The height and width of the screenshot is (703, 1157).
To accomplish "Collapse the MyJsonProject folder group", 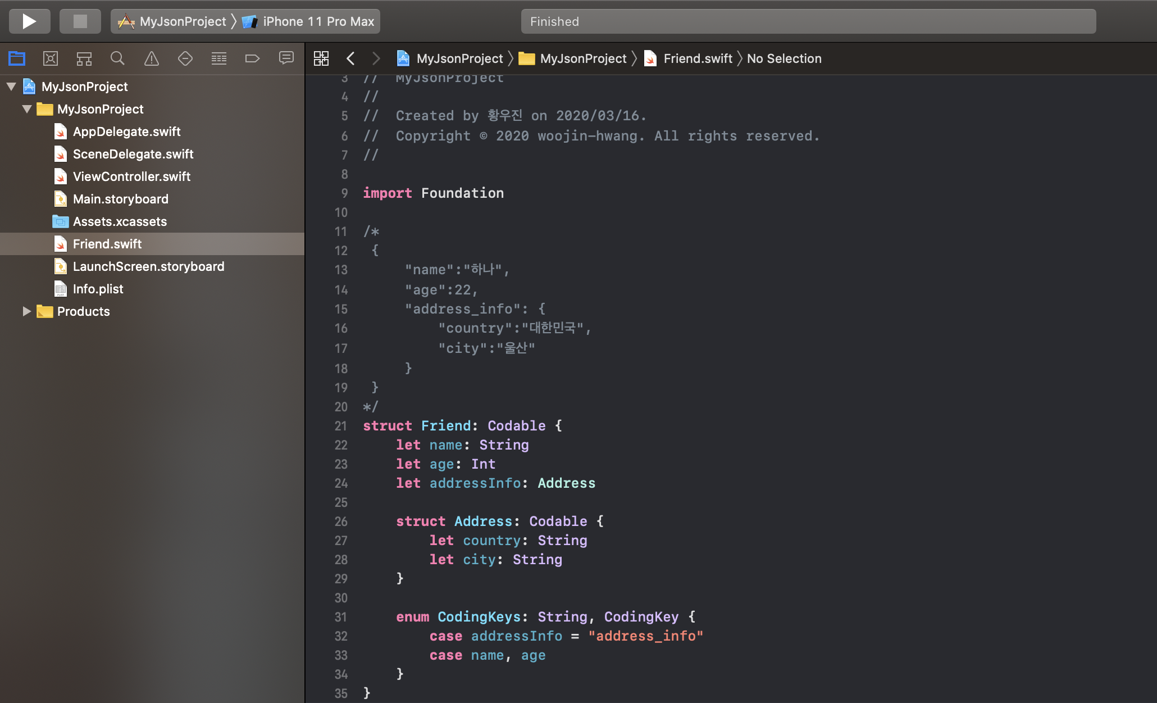I will tap(27, 109).
